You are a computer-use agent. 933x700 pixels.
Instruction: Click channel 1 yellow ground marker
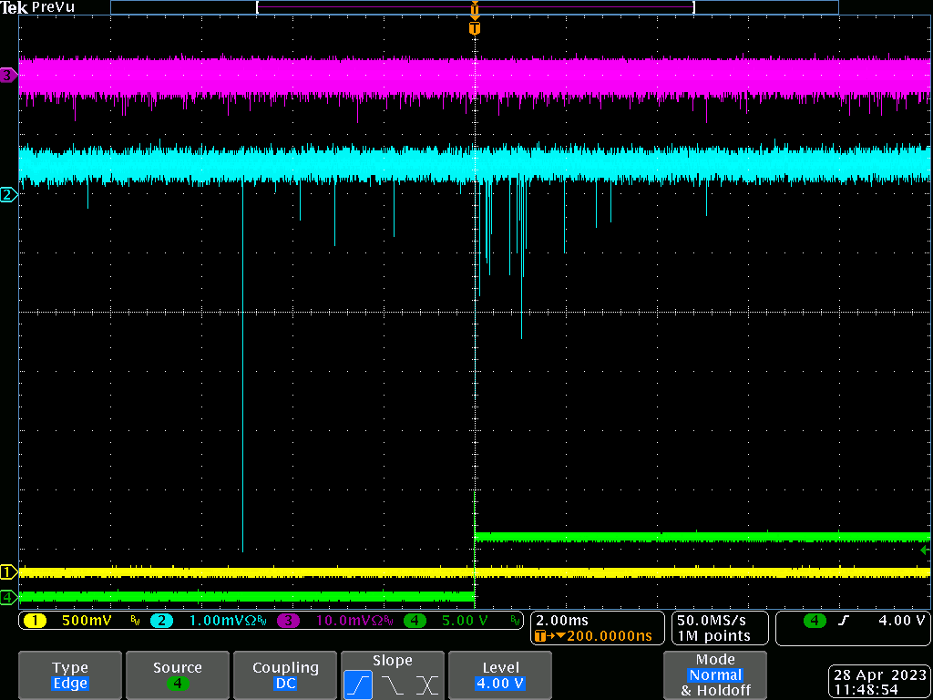(x=8, y=572)
